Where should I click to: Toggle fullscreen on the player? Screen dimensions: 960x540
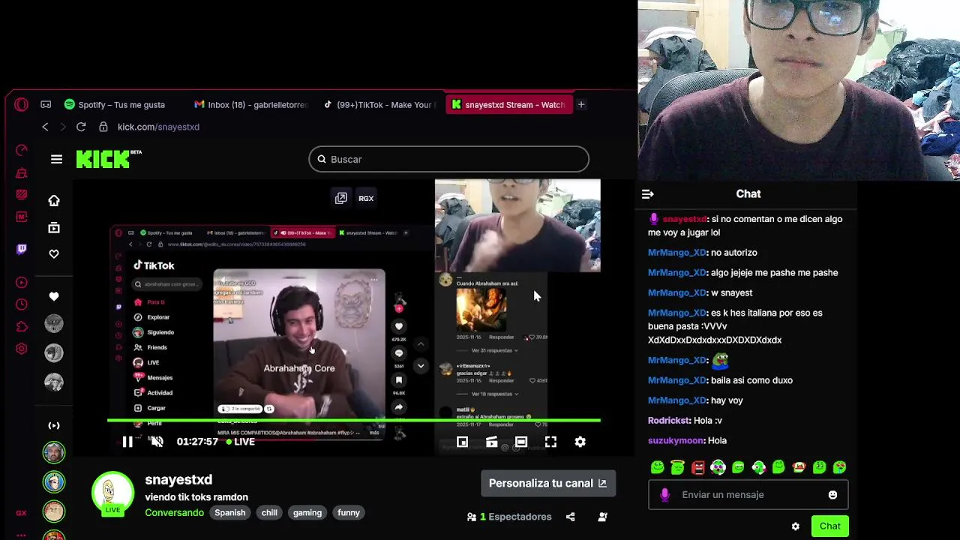pyautogui.click(x=550, y=442)
